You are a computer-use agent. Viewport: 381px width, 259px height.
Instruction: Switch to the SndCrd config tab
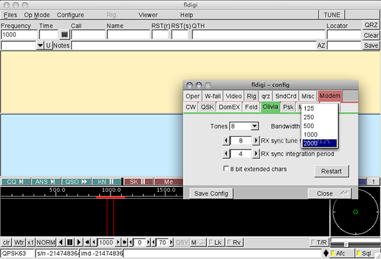pos(286,96)
